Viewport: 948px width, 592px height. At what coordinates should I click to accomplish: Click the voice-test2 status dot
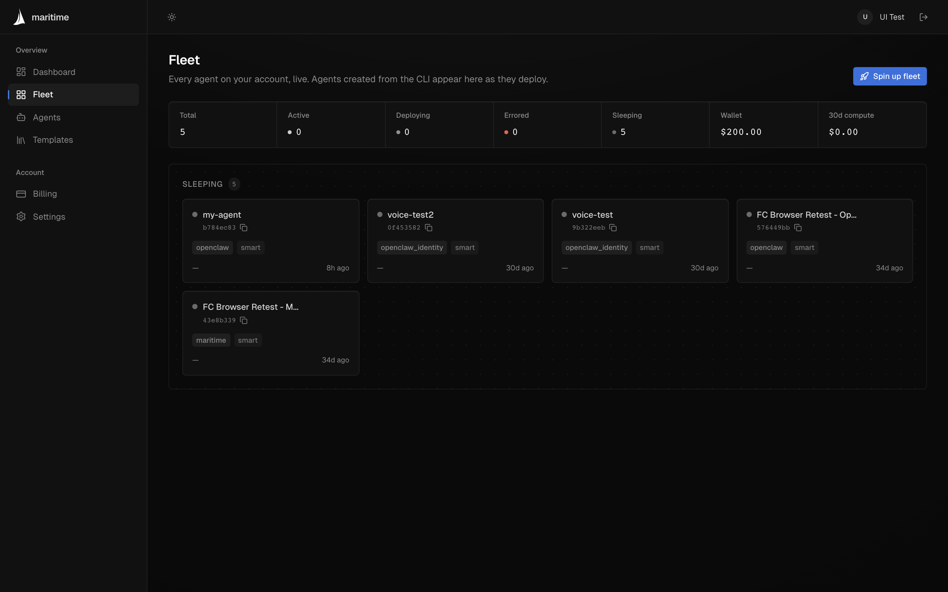click(380, 214)
